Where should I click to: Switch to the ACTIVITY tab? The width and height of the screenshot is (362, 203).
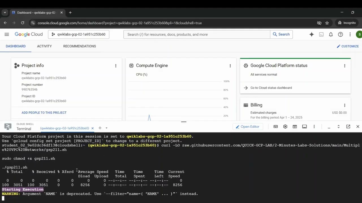click(x=44, y=46)
